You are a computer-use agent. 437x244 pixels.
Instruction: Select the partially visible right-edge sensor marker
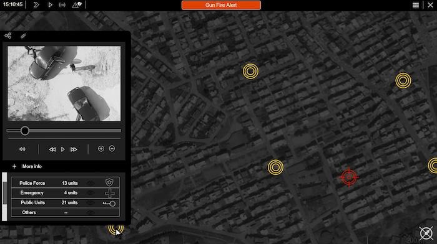click(x=433, y=166)
